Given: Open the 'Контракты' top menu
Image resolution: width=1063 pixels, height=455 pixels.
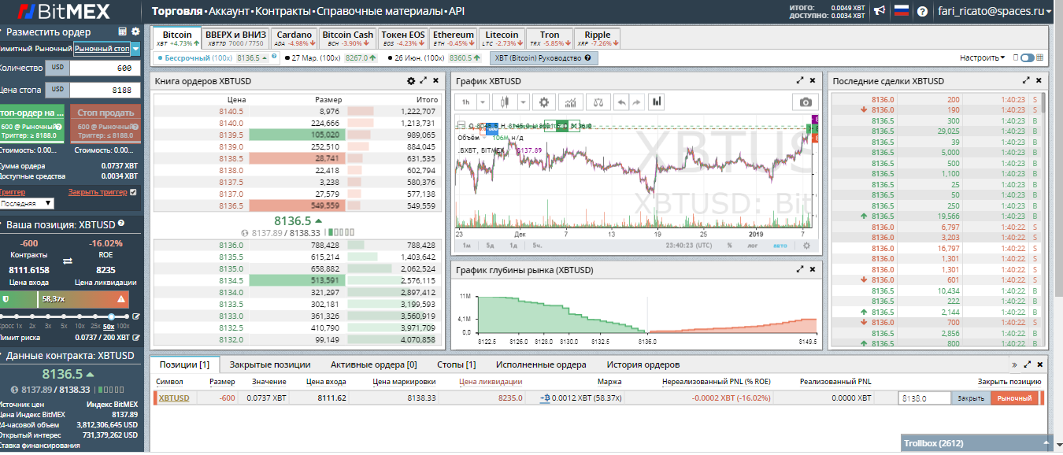Looking at the screenshot, I should pyautogui.click(x=283, y=12).
